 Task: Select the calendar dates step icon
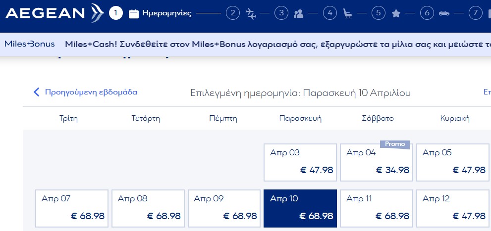tap(133, 14)
